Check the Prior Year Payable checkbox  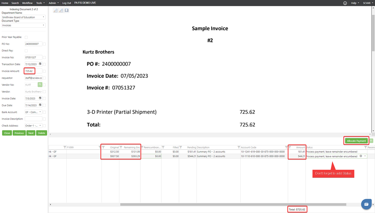point(26,37)
